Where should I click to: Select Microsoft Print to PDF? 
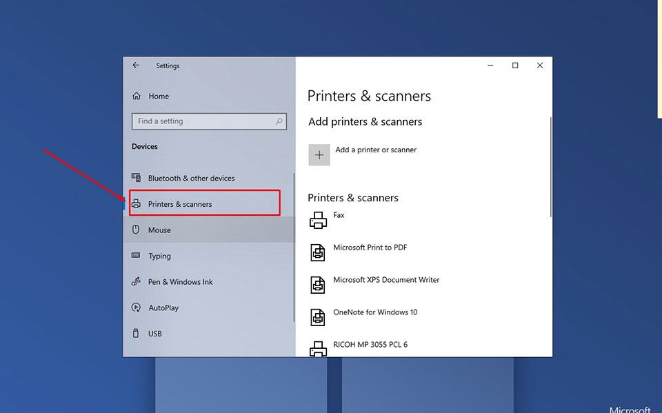pos(370,248)
